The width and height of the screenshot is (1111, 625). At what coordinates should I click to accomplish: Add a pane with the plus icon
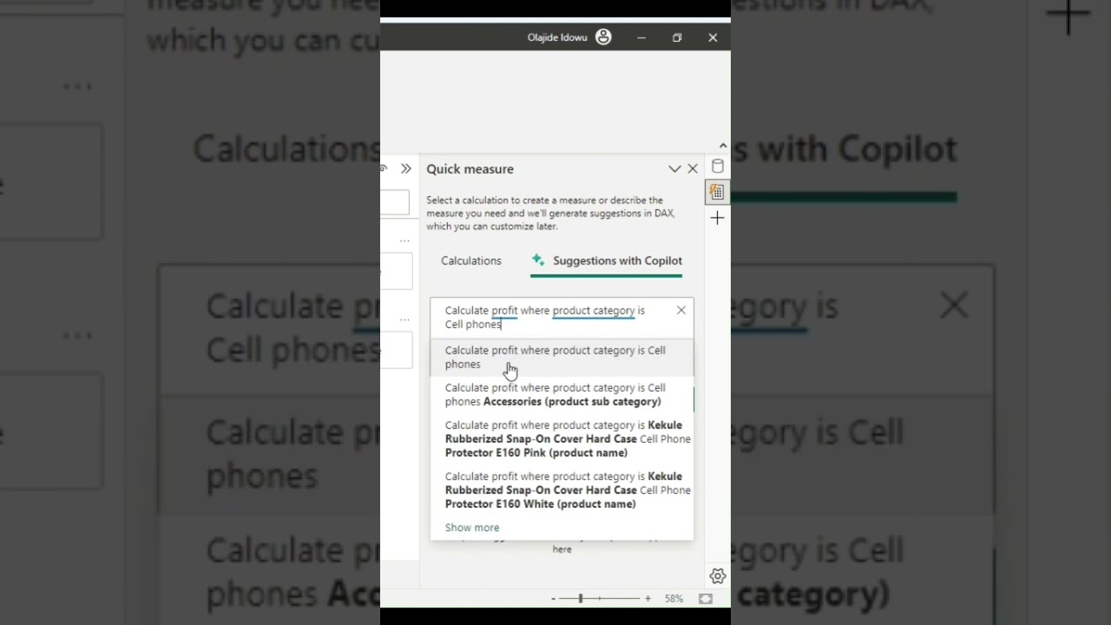717,219
